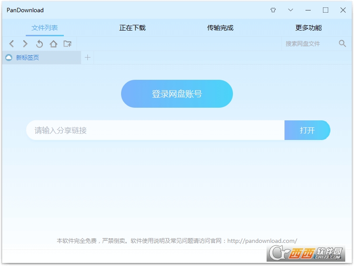Open the 传输完成 tab

click(220, 28)
